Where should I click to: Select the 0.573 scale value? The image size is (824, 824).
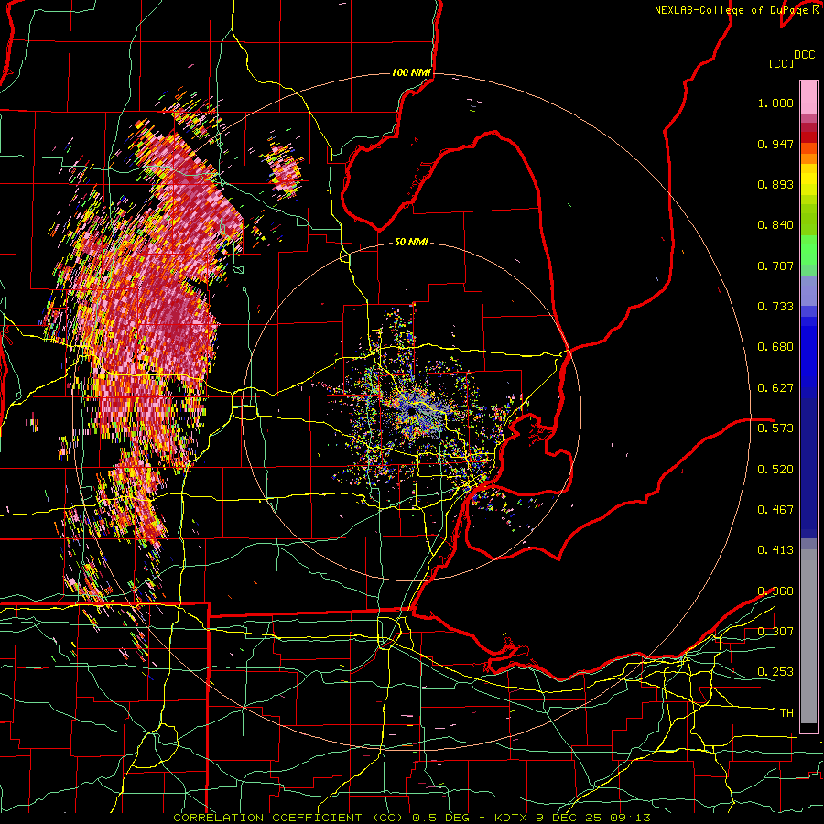775,428
